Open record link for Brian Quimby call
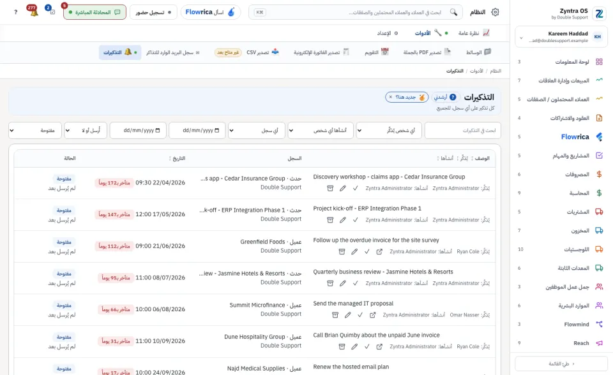 (x=379, y=346)
